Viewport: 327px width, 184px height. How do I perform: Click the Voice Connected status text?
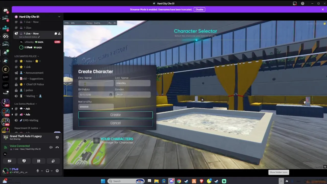tap(20, 146)
